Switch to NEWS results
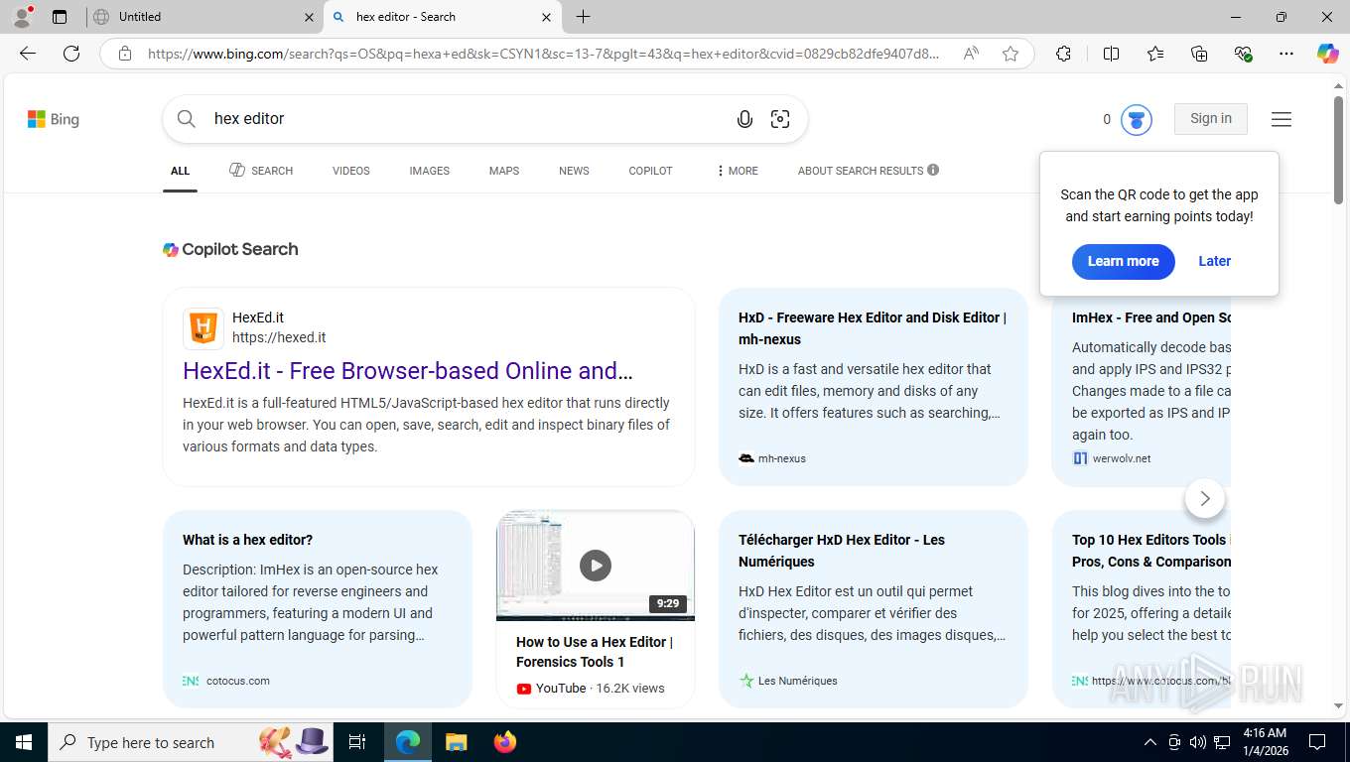Screen dimensions: 1350x762 [x=574, y=171]
